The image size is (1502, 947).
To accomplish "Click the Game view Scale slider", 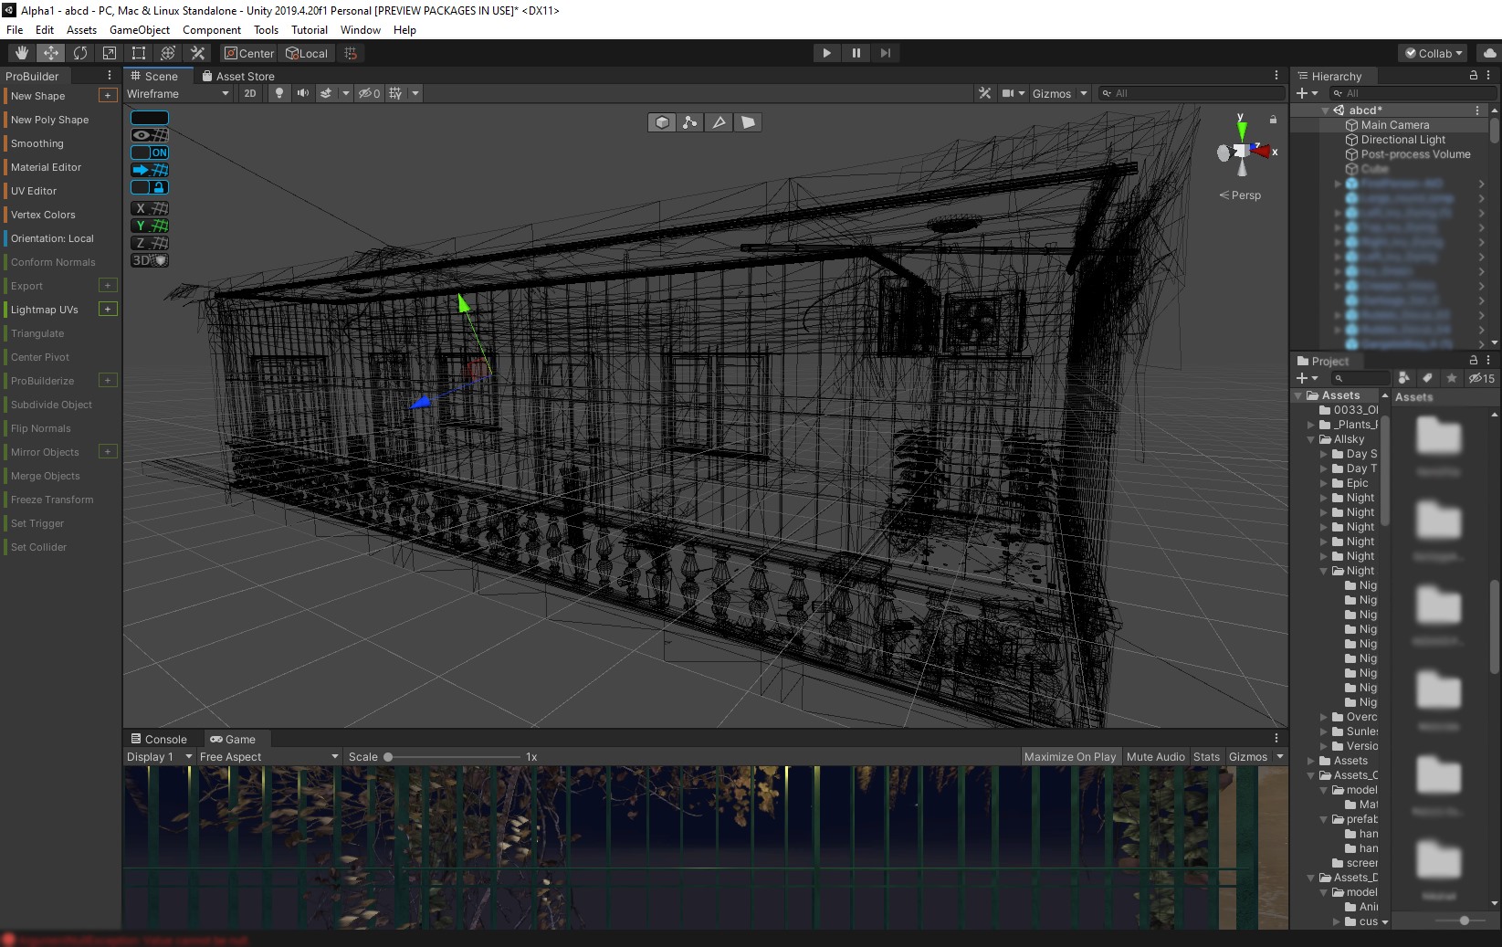I will (x=454, y=757).
